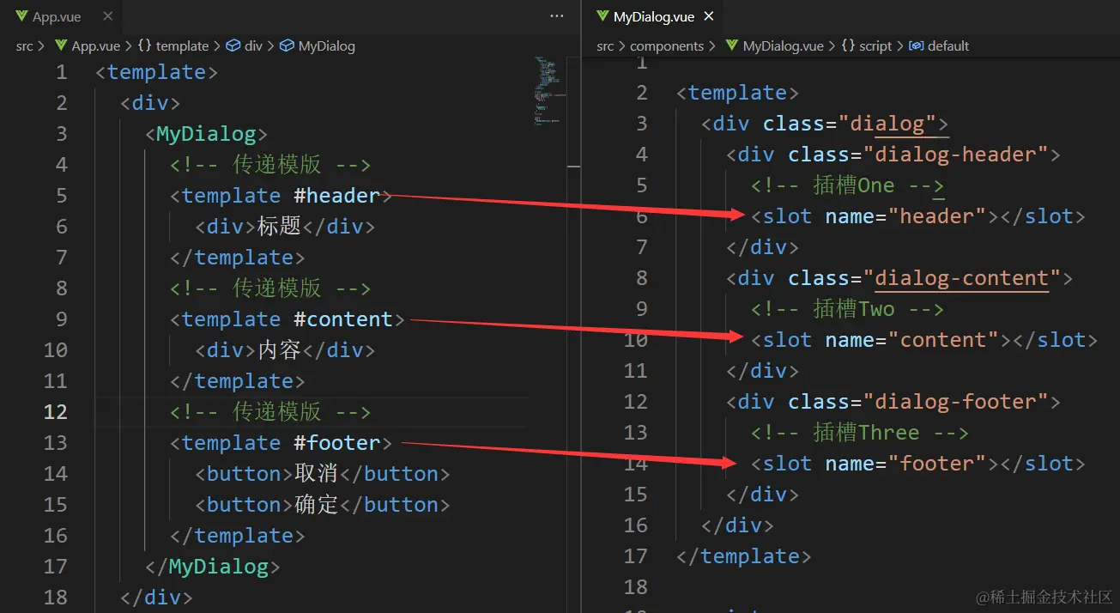Click the 取消 button text on line 14
The image size is (1120, 613).
pos(317,474)
